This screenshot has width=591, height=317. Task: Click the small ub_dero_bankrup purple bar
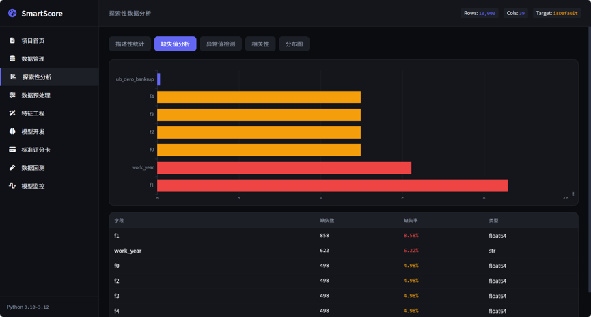[x=159, y=79]
